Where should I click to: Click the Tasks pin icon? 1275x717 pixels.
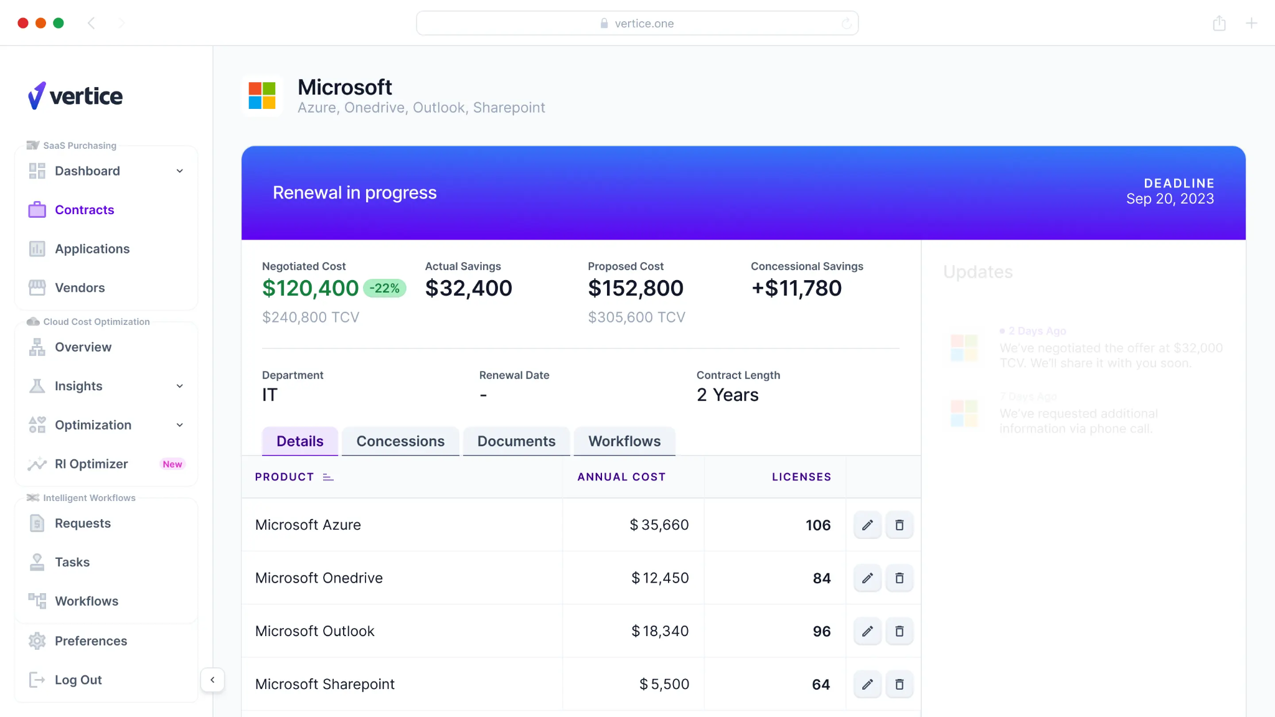[37, 561]
